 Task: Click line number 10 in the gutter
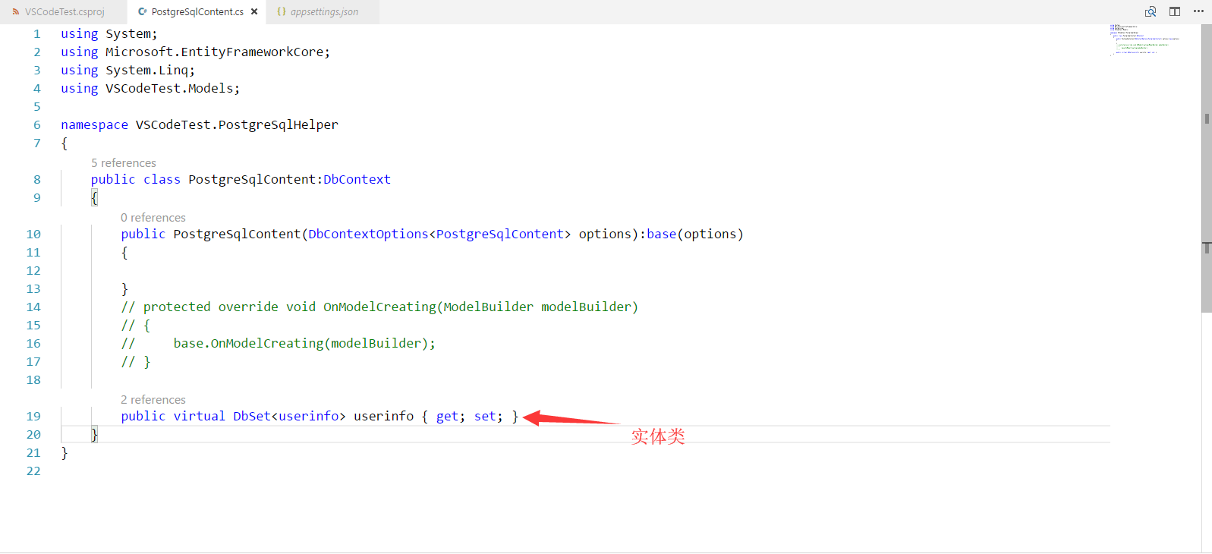tap(33, 235)
